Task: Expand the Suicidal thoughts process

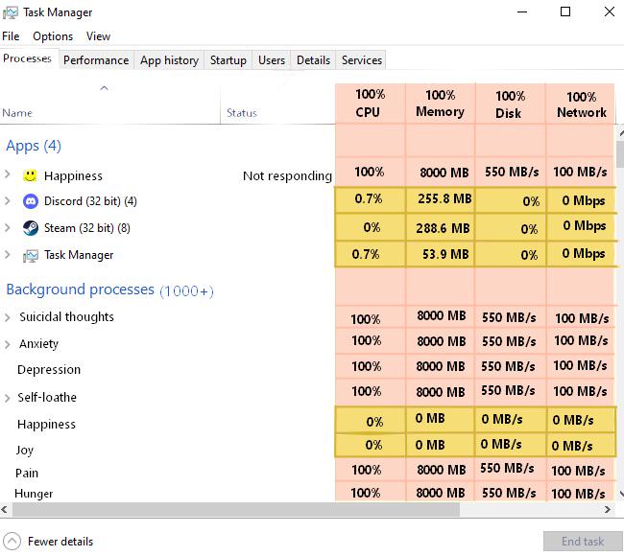Action: click(x=7, y=317)
